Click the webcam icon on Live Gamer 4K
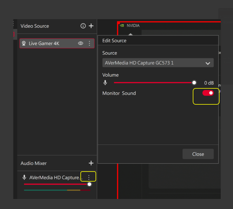The height and width of the screenshot is (209, 233). point(24,43)
